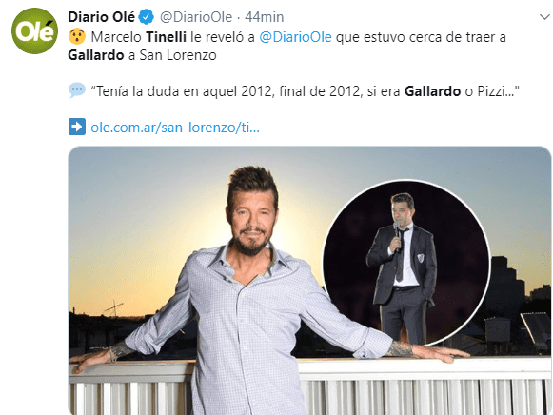Image resolution: width=553 pixels, height=415 pixels.
Task: Open the green Olé profile avatar
Action: tap(34, 31)
